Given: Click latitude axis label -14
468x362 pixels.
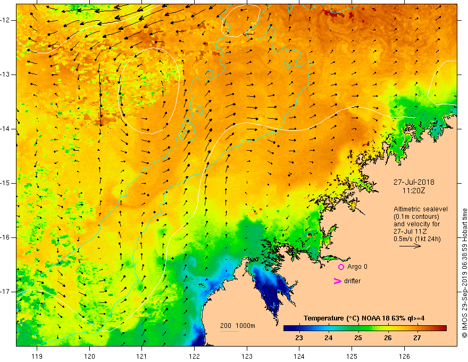Looking at the screenshot, I should click(6, 129).
